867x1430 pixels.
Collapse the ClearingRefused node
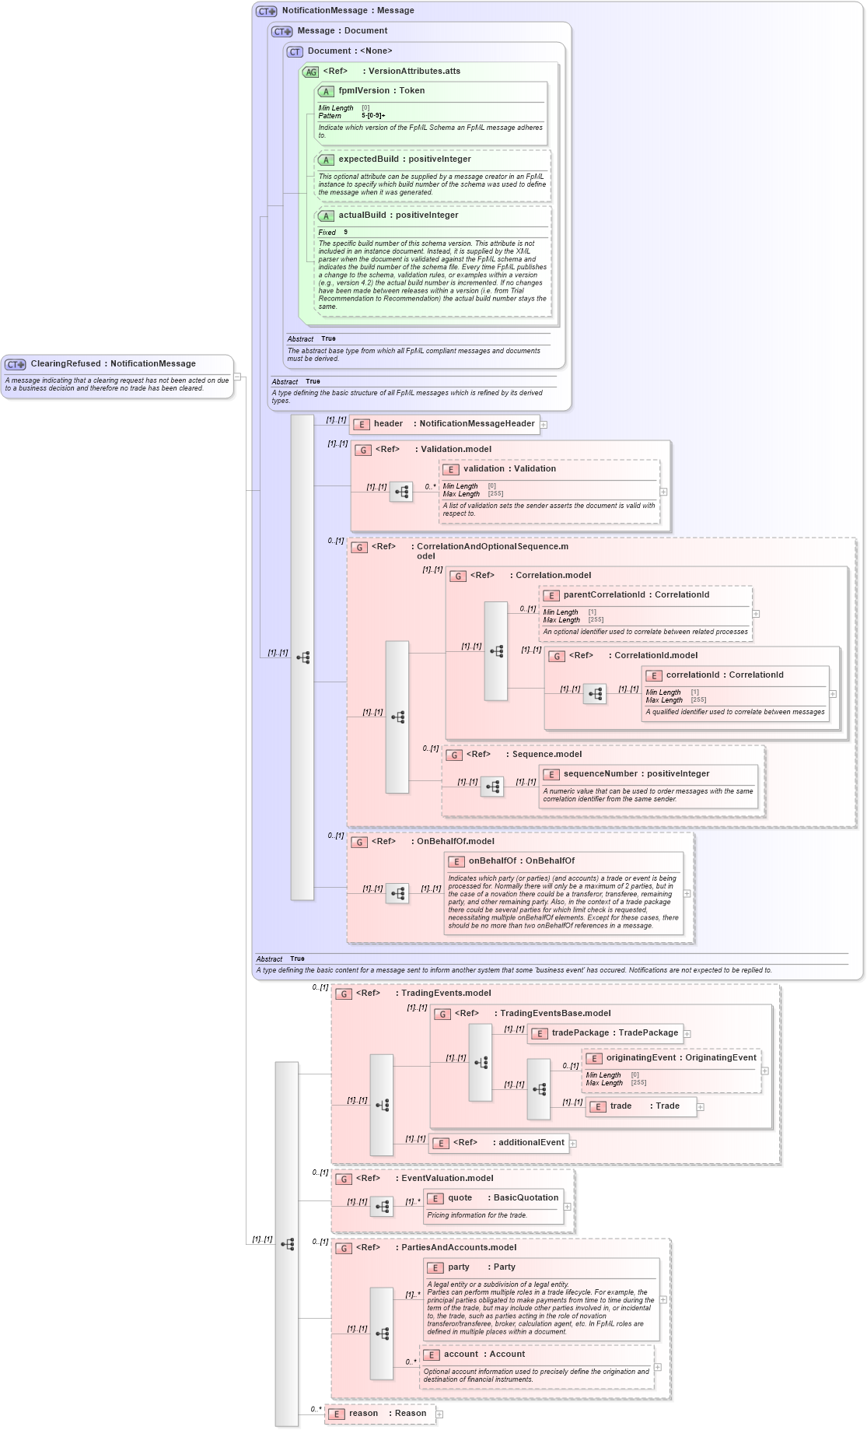click(x=238, y=377)
